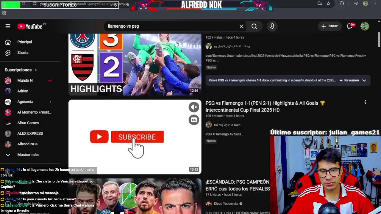Click the Crear button
This screenshot has width=381, height=214.
330,26
